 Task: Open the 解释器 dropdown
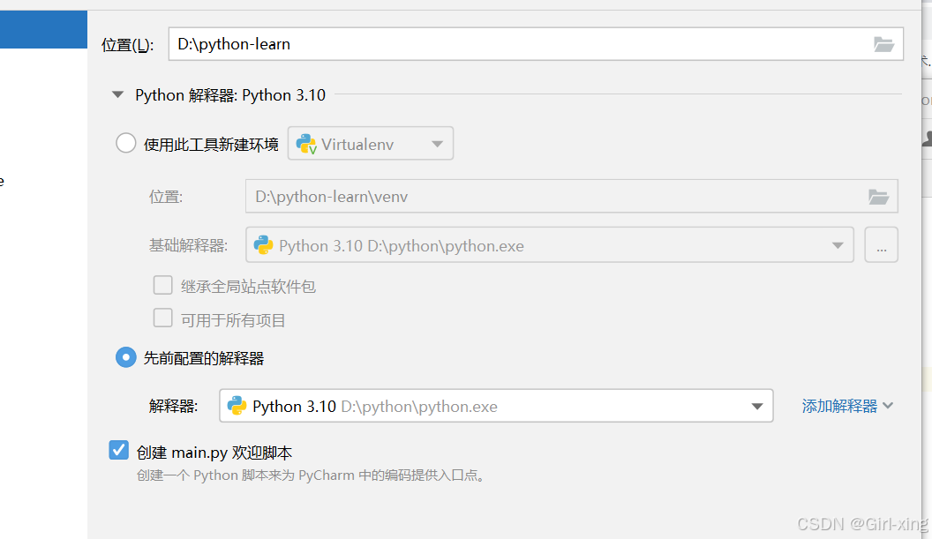tap(756, 406)
